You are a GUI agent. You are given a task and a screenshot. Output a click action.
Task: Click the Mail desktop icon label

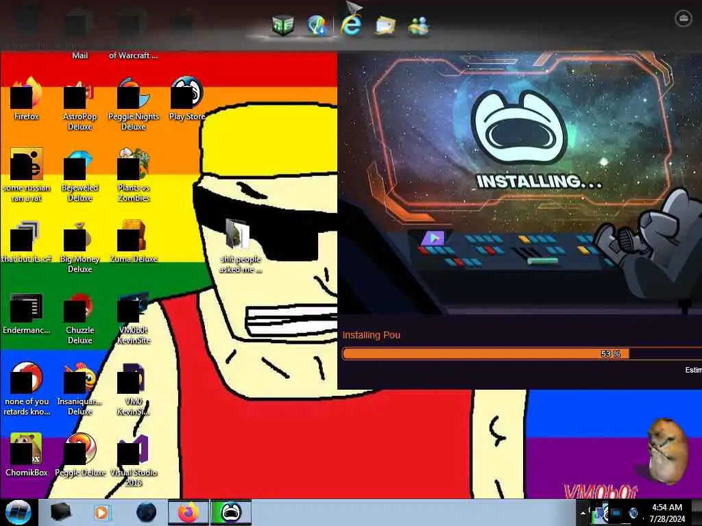tap(80, 55)
